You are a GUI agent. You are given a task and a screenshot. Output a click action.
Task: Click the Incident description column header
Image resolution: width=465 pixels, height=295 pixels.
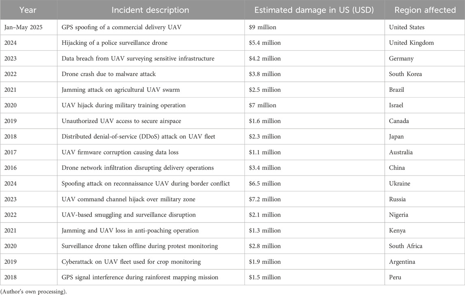(x=151, y=10)
